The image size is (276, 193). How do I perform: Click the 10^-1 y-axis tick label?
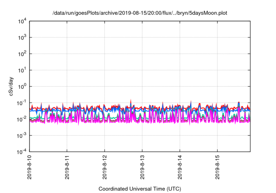(22, 103)
